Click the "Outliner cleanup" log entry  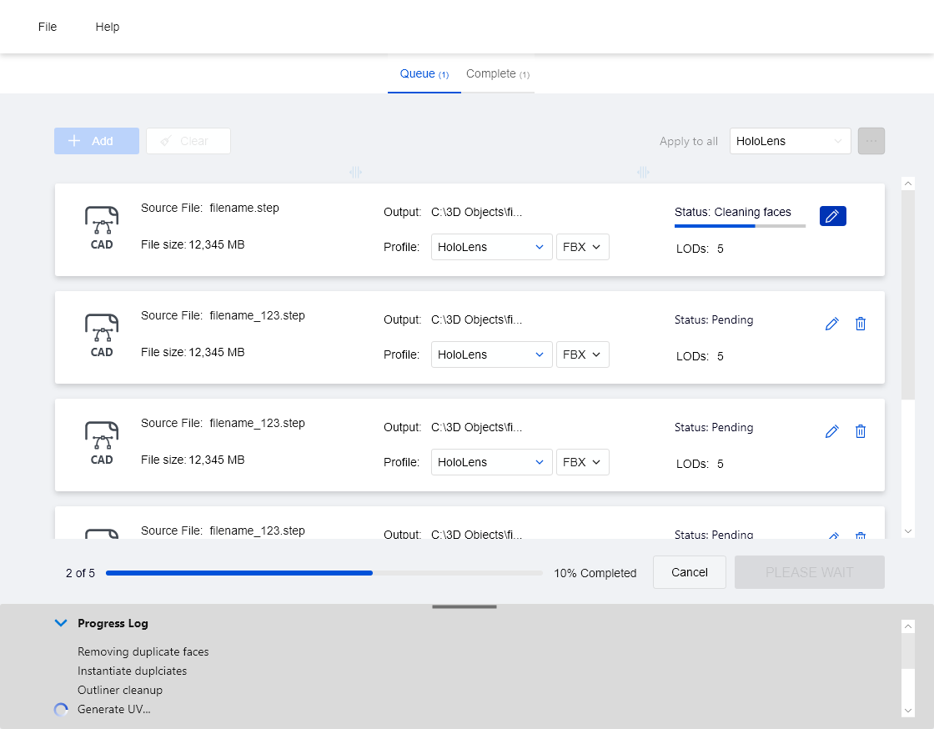coord(120,690)
